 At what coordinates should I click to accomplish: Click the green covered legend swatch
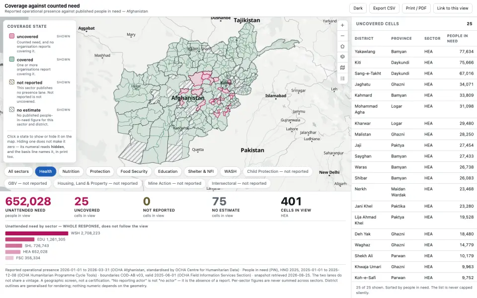coord(11,59)
